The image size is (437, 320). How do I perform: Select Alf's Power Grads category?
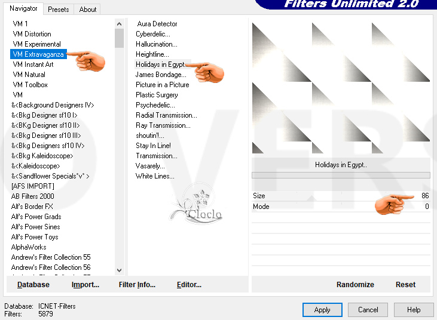[36, 217]
